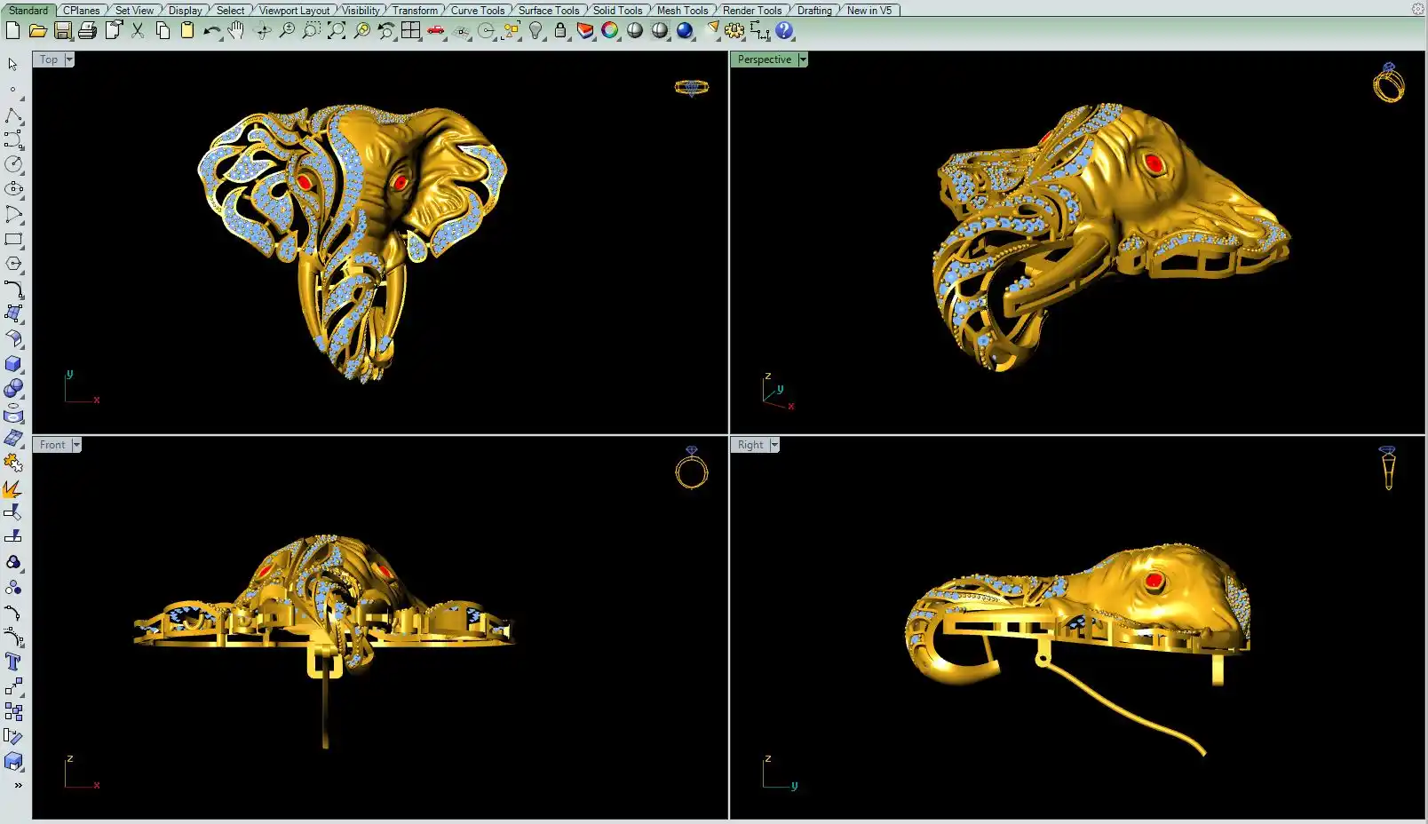Open the Perspective viewport dropdown arrow
The image size is (1428, 824).
[x=803, y=59]
